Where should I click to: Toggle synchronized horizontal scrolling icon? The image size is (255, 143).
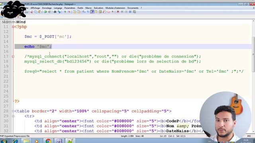click(x=78, y=12)
